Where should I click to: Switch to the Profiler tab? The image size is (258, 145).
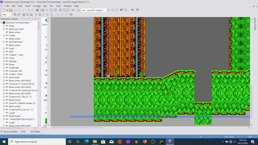35,132
